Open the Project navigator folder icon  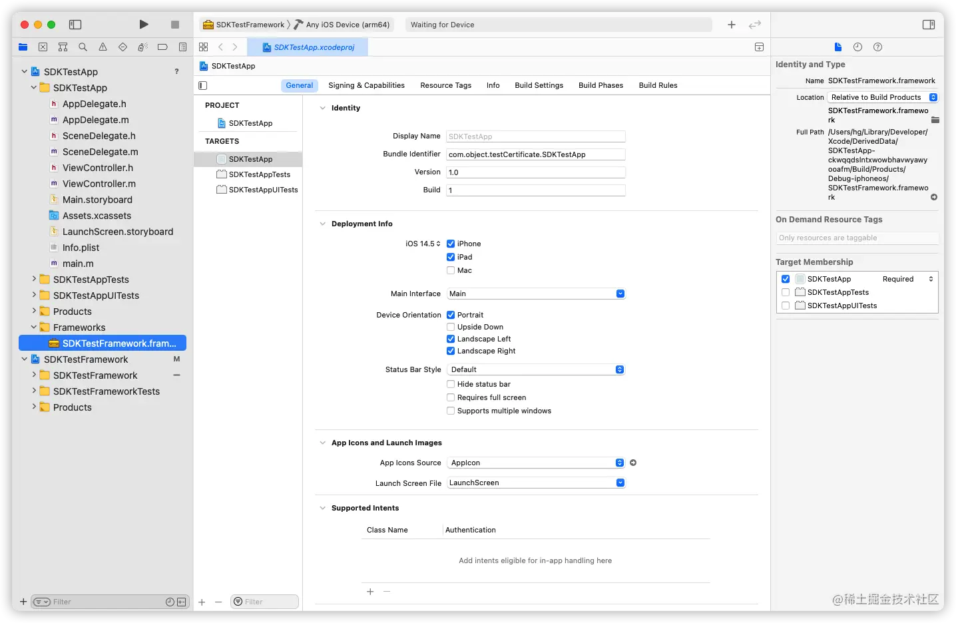coord(23,47)
